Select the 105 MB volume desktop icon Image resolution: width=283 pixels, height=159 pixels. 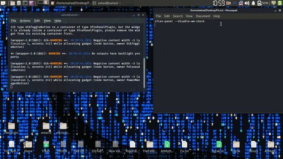(63, 147)
